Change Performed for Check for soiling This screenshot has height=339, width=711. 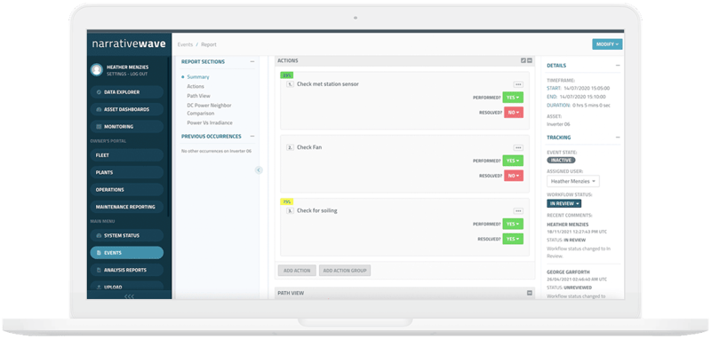(x=513, y=224)
